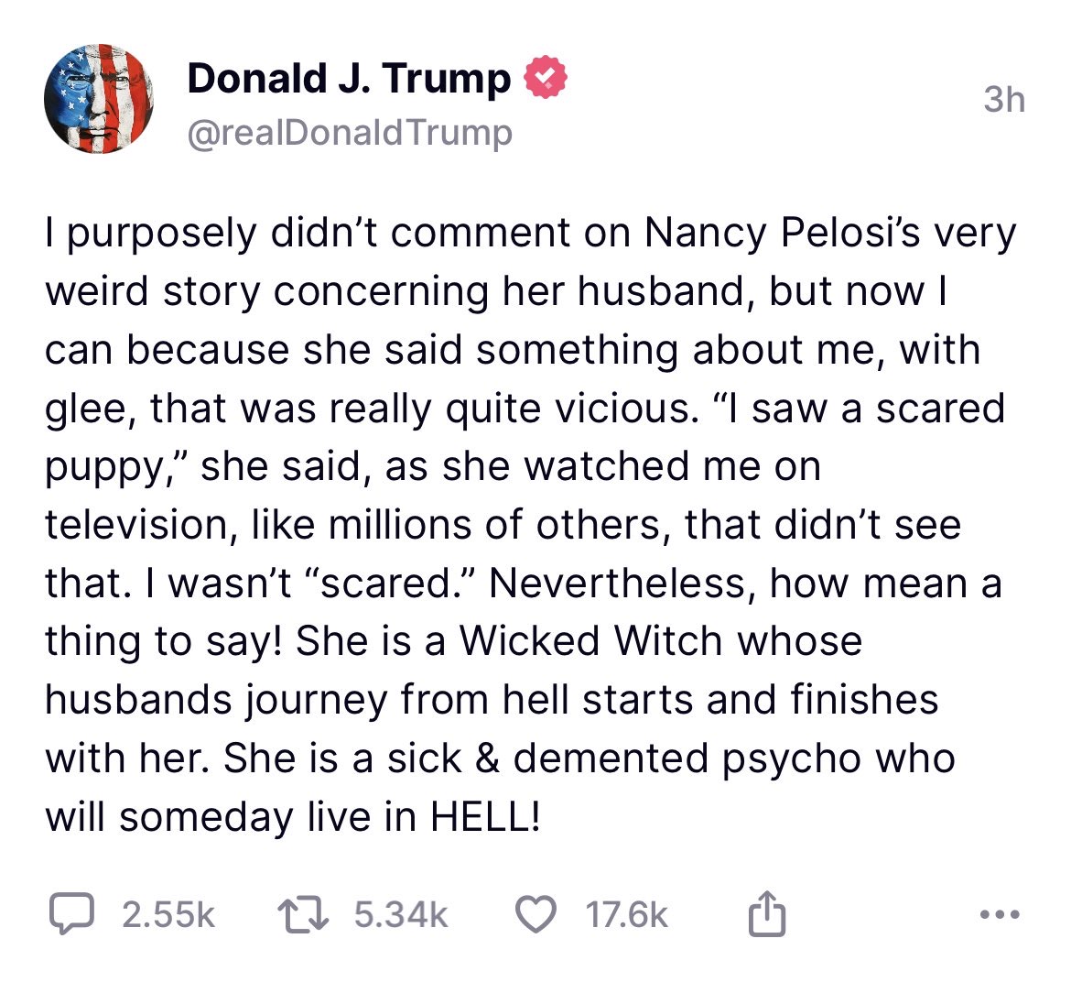View the 2.55k replies count
This screenshot has height=982, width=1071.
(x=168, y=915)
